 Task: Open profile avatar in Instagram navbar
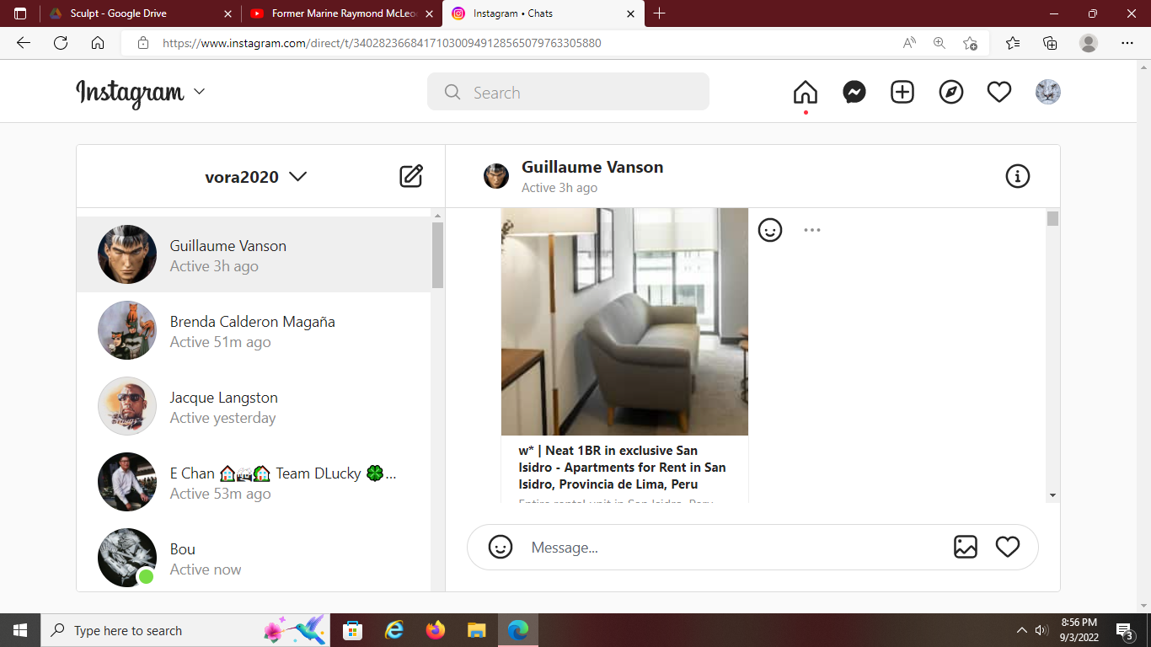pos(1048,92)
